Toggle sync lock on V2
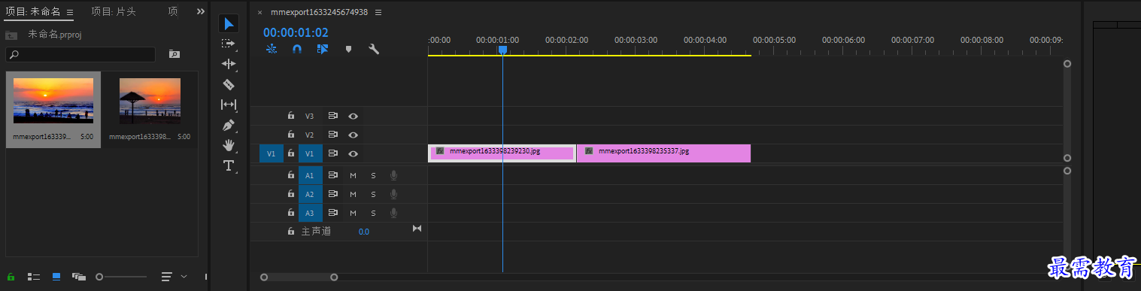The height and width of the screenshot is (291, 1141). click(332, 135)
